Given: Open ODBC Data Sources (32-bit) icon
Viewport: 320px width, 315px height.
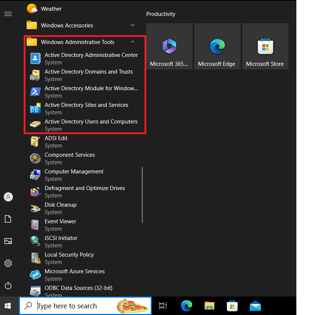Looking at the screenshot, I should (x=35, y=291).
